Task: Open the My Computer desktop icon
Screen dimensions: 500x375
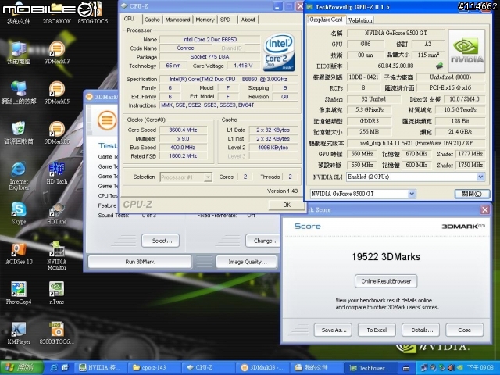Action: pyautogui.click(x=19, y=53)
